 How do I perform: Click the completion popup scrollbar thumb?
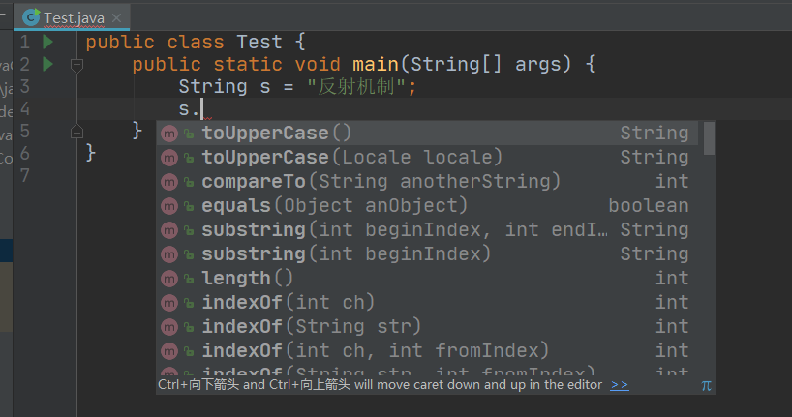coord(709,138)
